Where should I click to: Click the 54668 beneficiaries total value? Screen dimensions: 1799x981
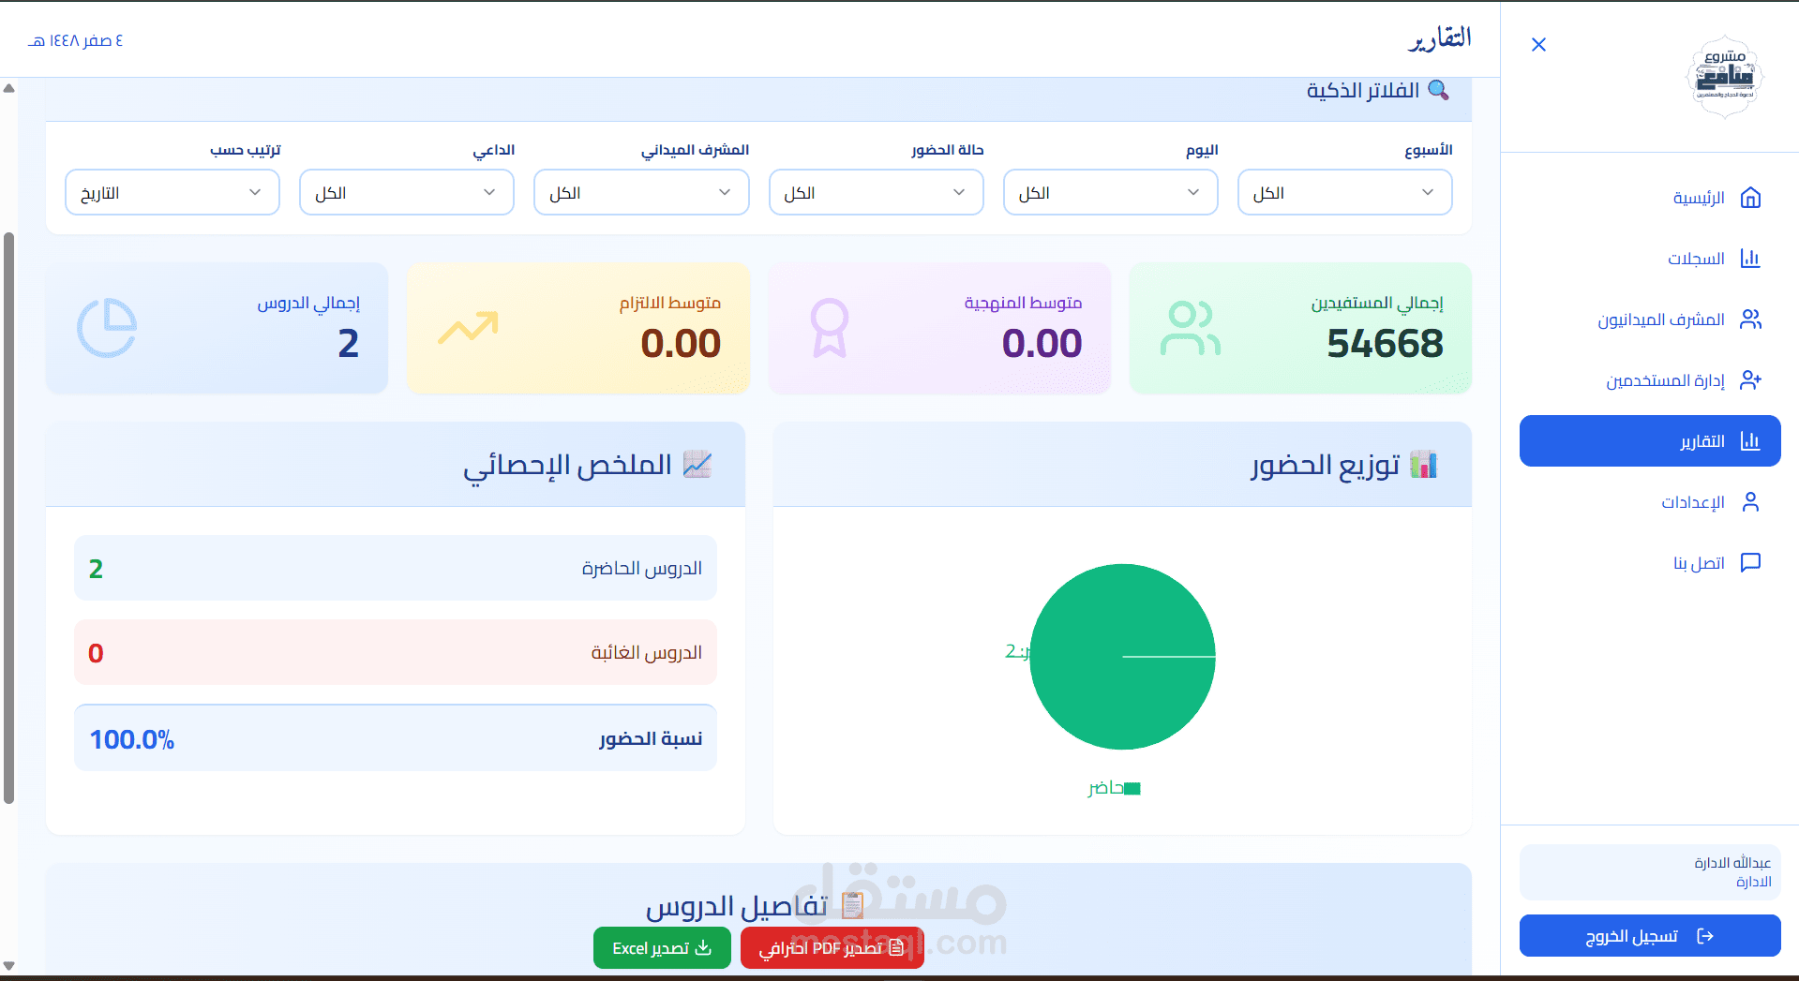click(x=1385, y=344)
